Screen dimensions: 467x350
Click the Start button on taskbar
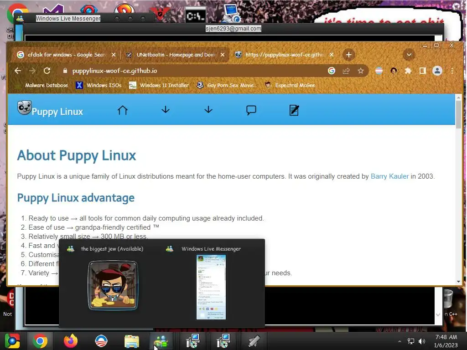[x=12, y=341]
